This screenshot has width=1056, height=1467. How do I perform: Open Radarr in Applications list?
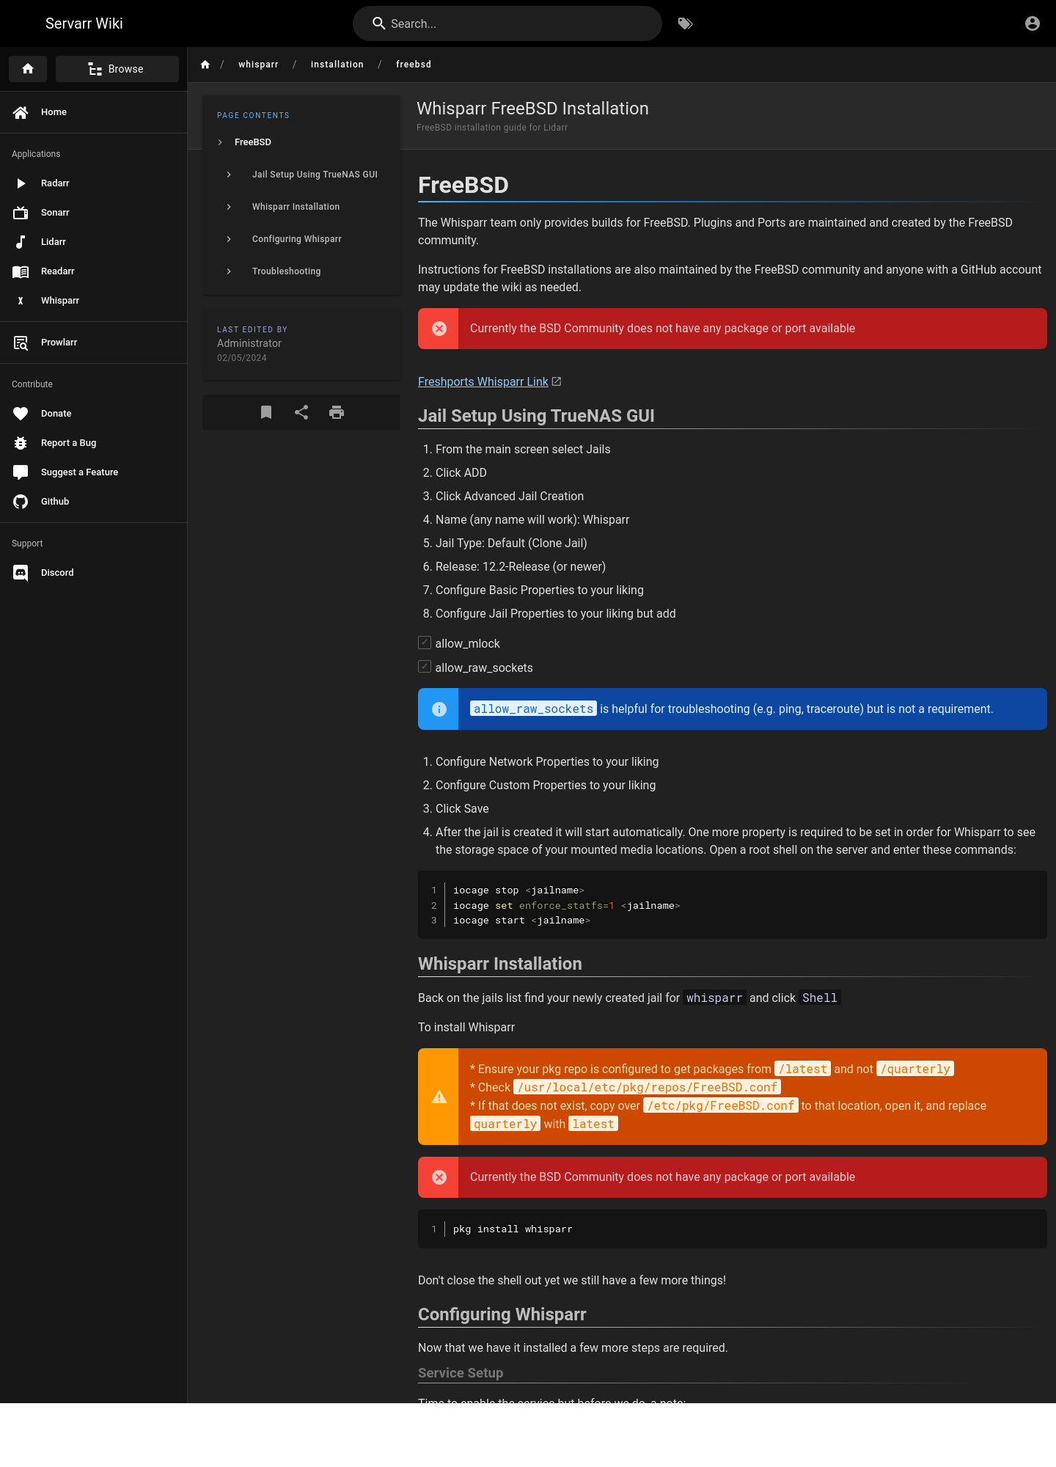tap(94, 183)
